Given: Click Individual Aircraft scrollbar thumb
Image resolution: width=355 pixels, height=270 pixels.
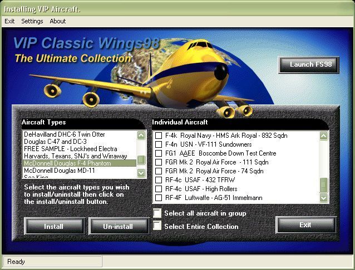Looking at the screenshot, I should [x=323, y=185].
